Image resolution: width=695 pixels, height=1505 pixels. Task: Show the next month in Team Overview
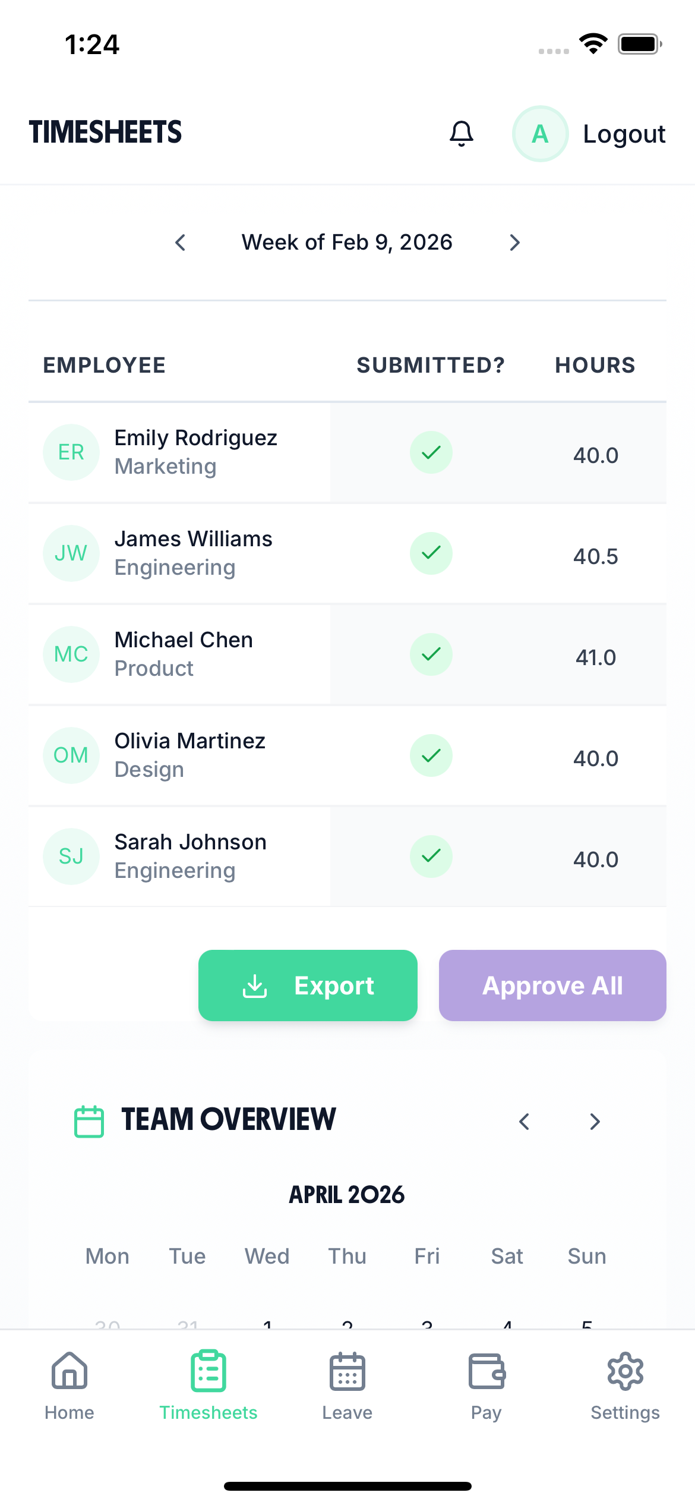(594, 1121)
